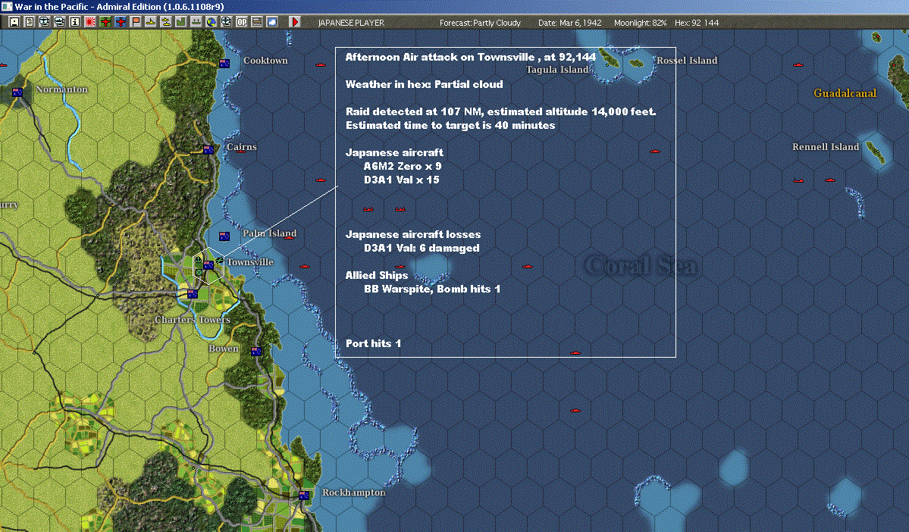Click the Charters Towers flag base marker
Image resolution: width=909 pixels, height=532 pixels.
click(x=193, y=294)
